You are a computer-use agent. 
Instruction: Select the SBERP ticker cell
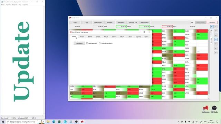[167, 79]
